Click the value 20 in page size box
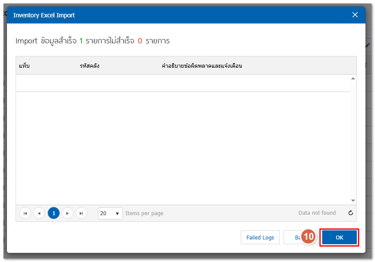This screenshot has height=262, width=375. [x=104, y=213]
